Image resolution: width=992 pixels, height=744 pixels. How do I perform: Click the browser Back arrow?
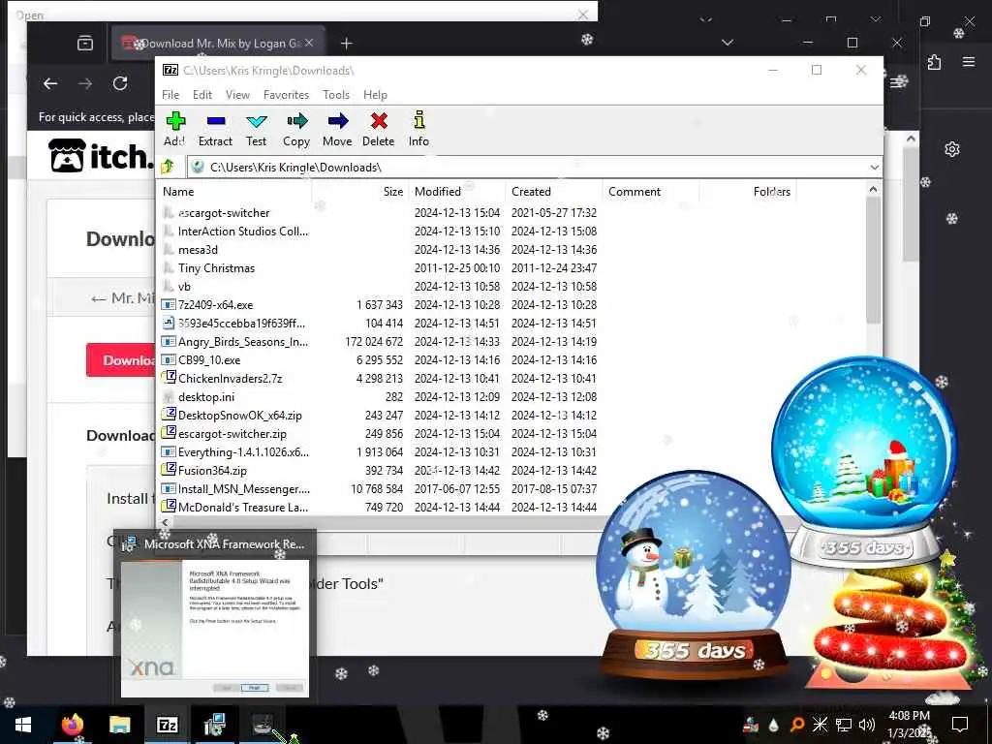(x=50, y=83)
